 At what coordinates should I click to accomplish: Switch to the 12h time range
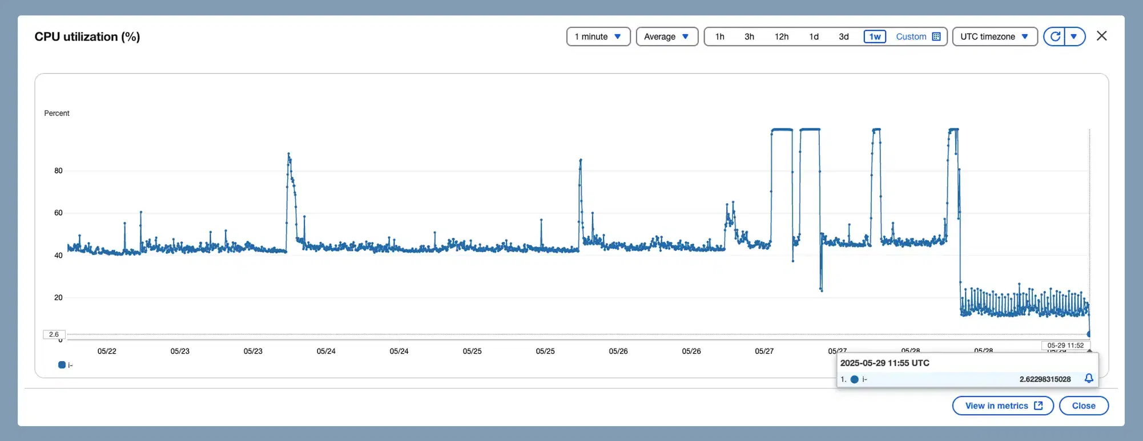point(782,37)
